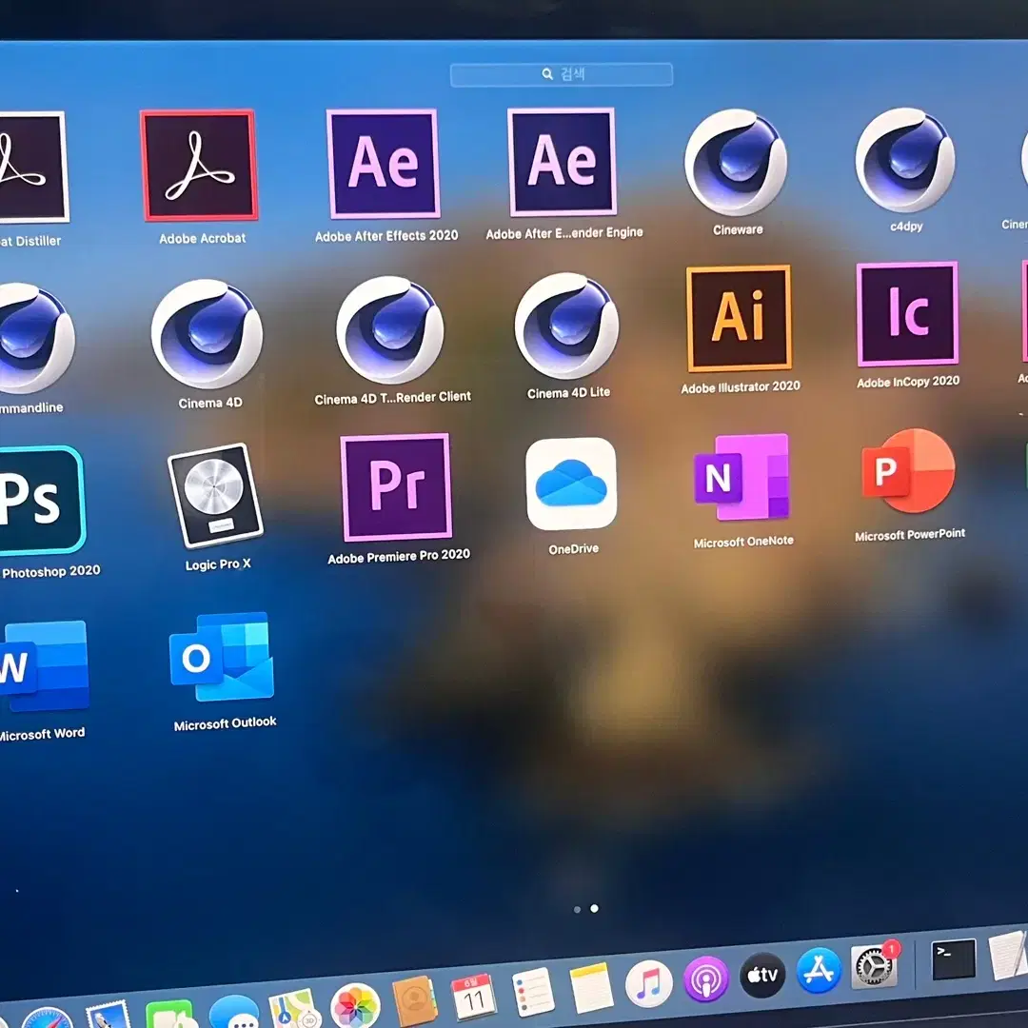
Task: Launch Adobe InCopy 2020
Action: coord(907,315)
